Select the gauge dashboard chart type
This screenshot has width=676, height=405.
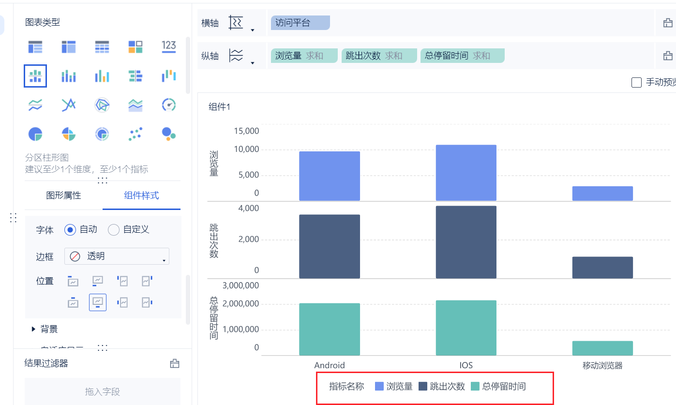[x=168, y=105]
